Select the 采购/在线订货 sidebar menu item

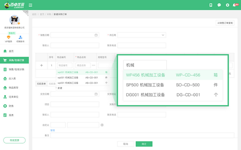(14, 60)
